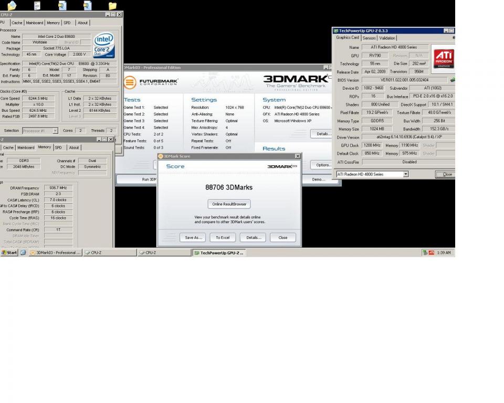504x403 pixels.
Task: Click the Close button in GPU-Z
Action: [445, 174]
